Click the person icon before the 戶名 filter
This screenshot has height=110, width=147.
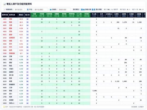[x=28, y=10]
